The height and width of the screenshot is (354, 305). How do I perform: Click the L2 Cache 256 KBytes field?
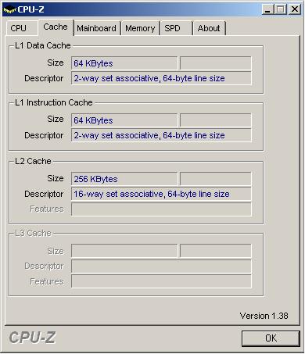point(124,179)
